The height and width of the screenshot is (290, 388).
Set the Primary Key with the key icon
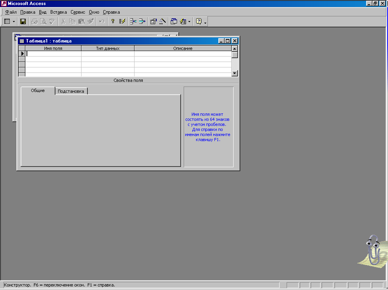tap(113, 21)
